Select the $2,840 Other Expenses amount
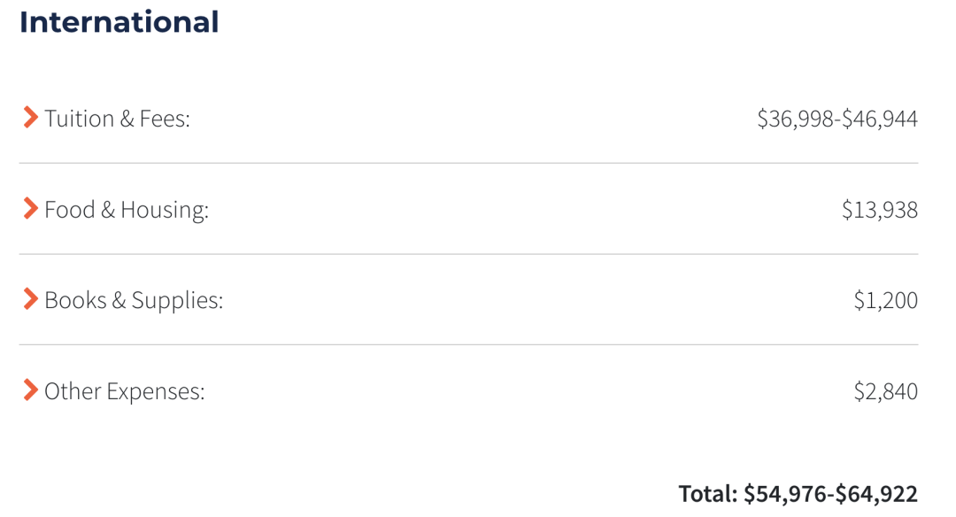 [886, 390]
